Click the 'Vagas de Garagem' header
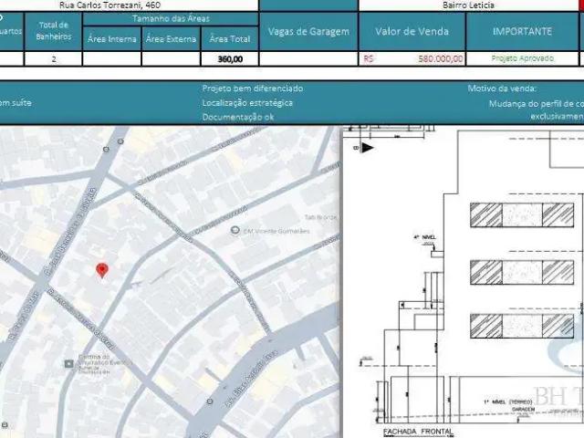 pyautogui.click(x=308, y=31)
